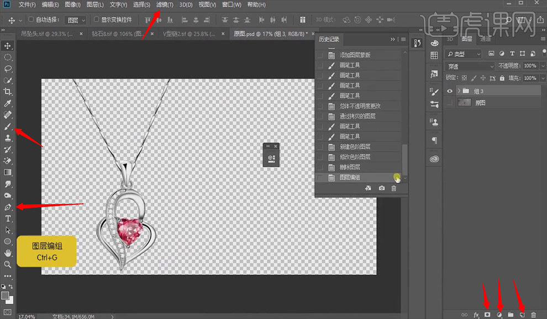Select the Path Selection tool
The image size is (547, 319).
(7, 230)
